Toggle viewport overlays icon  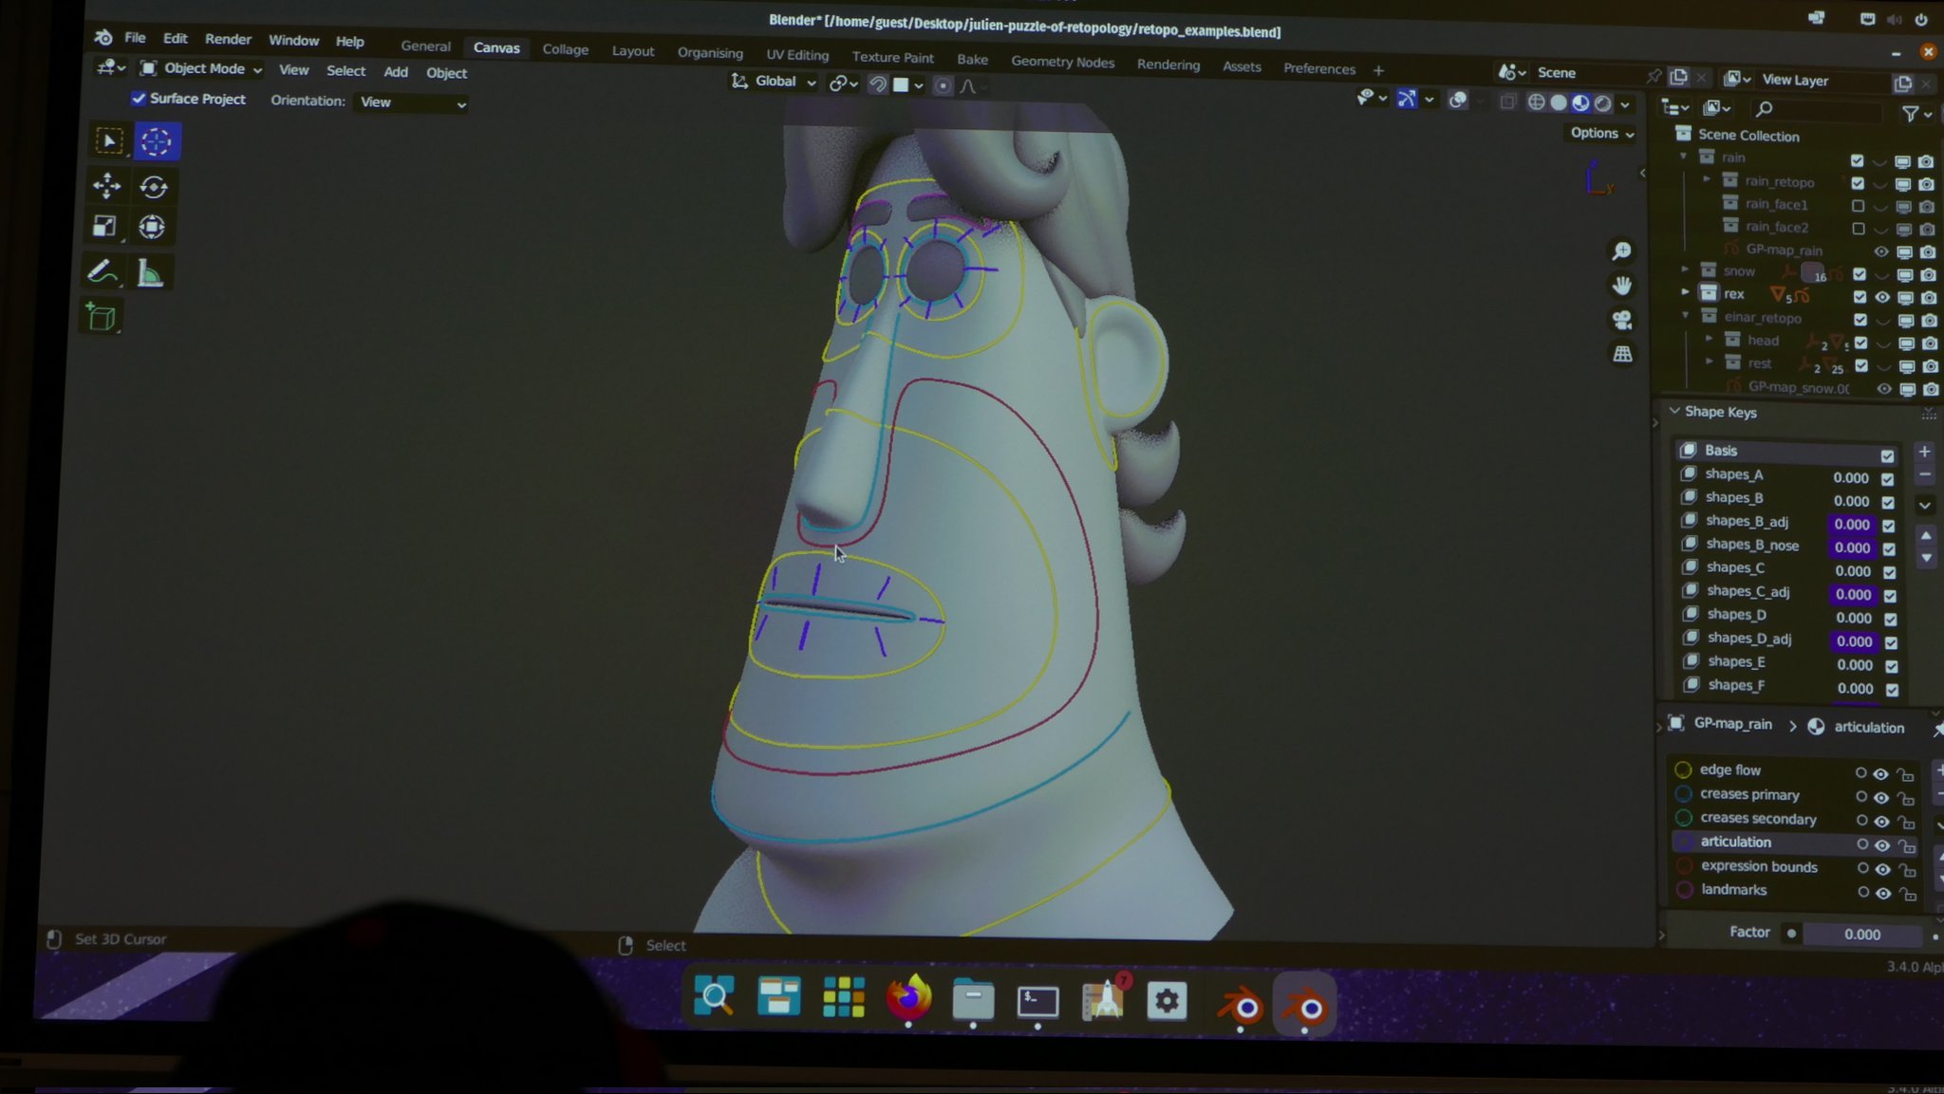click(1458, 100)
